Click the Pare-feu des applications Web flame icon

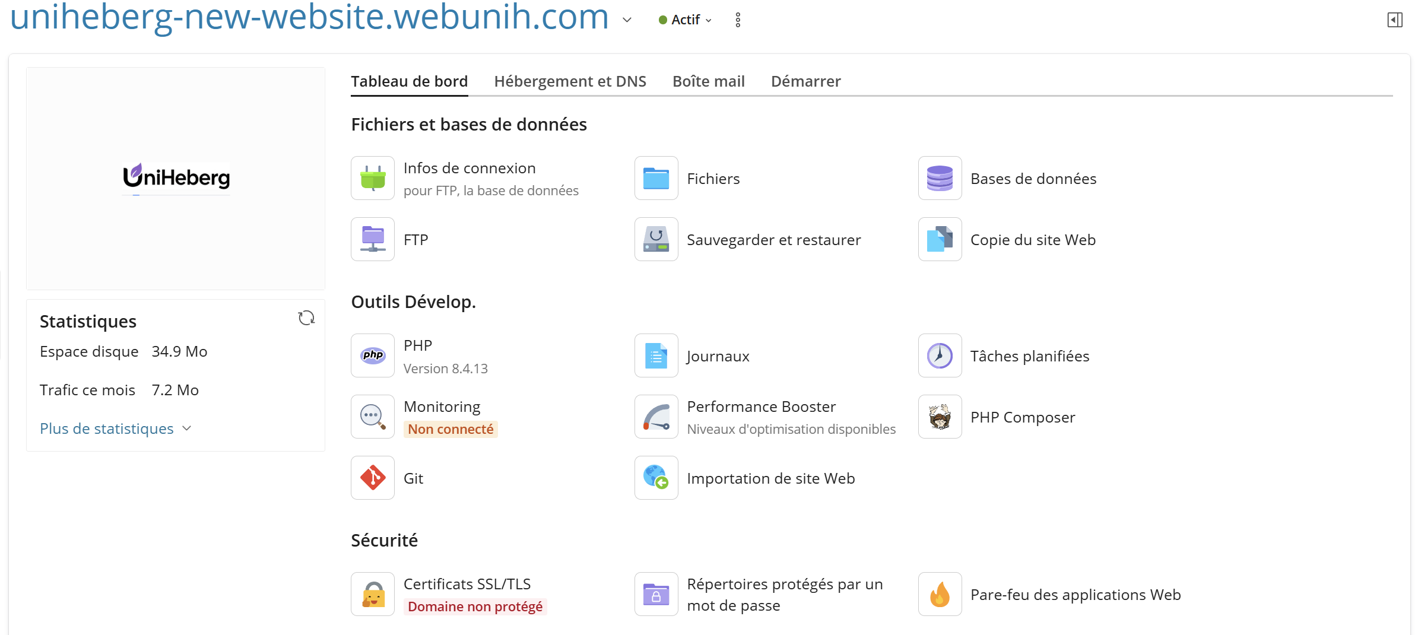click(x=940, y=594)
